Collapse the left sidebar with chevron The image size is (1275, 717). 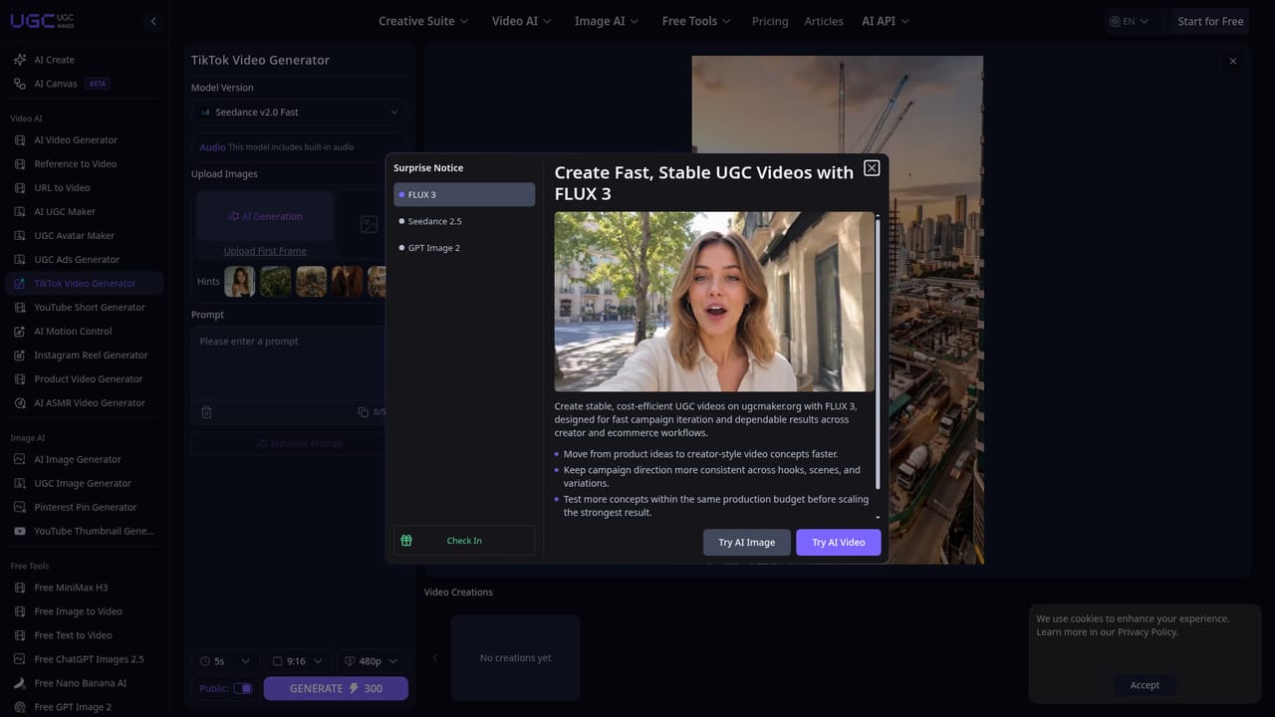pos(152,21)
